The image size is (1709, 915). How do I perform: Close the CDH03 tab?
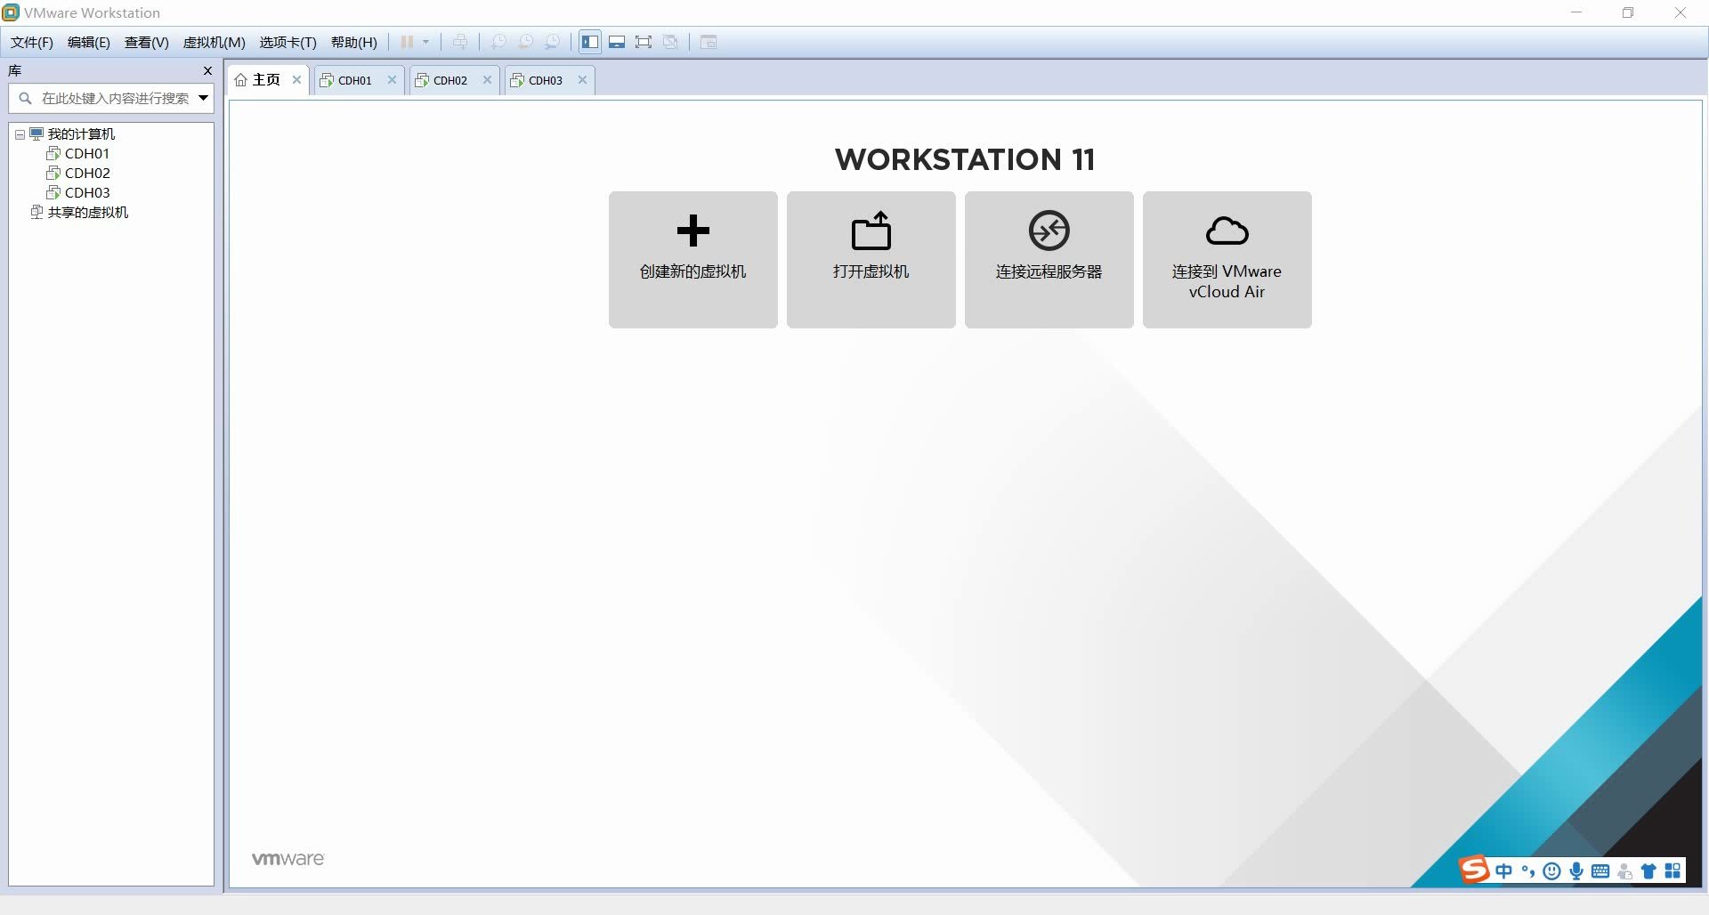point(582,79)
